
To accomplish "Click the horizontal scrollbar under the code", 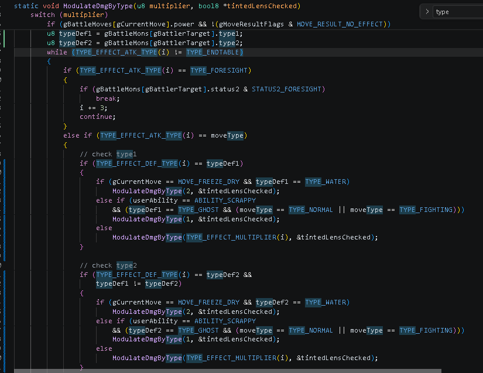I will coord(228,371).
